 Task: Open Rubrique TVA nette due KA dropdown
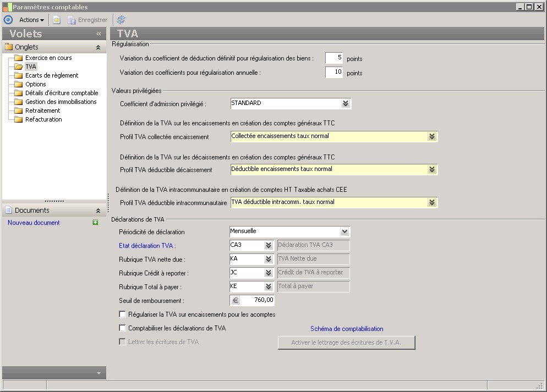point(268,259)
